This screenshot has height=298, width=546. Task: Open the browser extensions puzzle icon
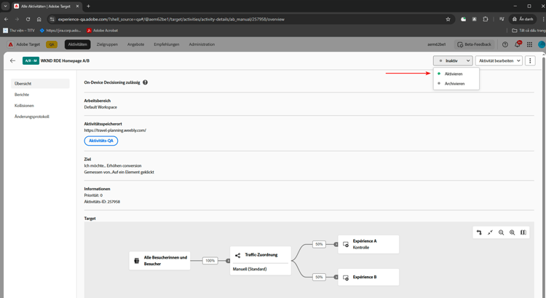[x=486, y=19]
